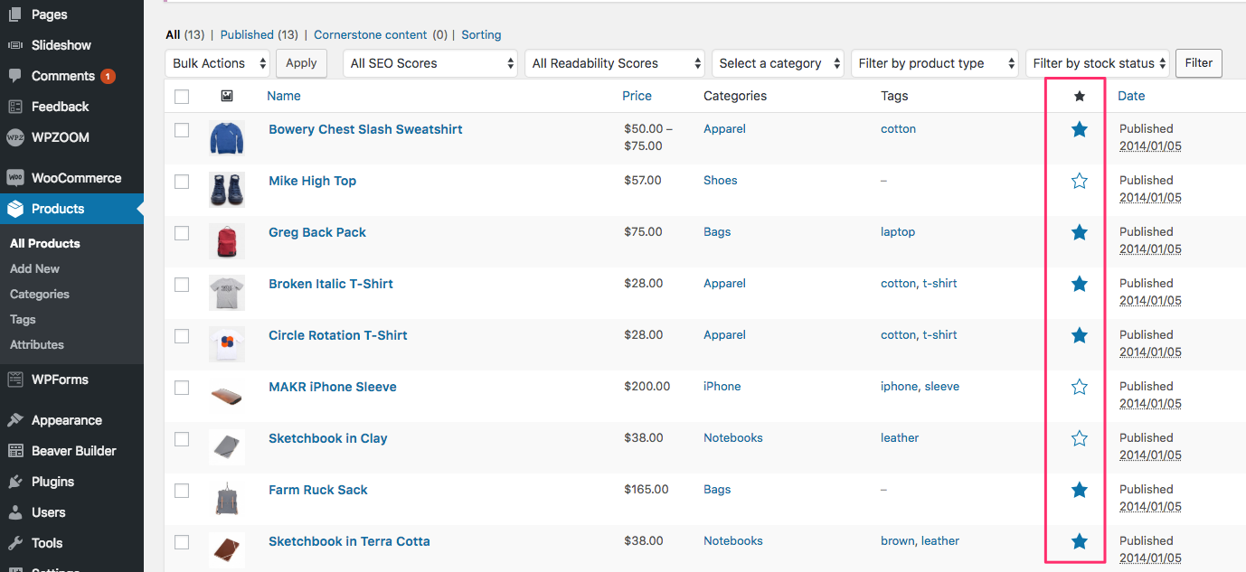Image resolution: width=1246 pixels, height=572 pixels.
Task: Open the Circle Rotation T-Shirt product link
Action: pos(337,335)
